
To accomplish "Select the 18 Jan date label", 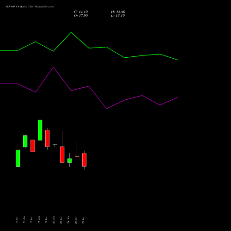I will click(39, 220).
